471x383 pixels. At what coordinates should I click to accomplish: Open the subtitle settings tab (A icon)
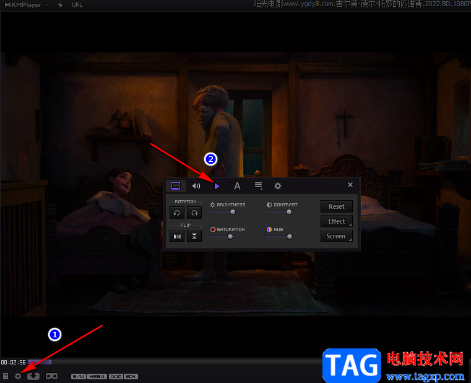pyautogui.click(x=237, y=186)
